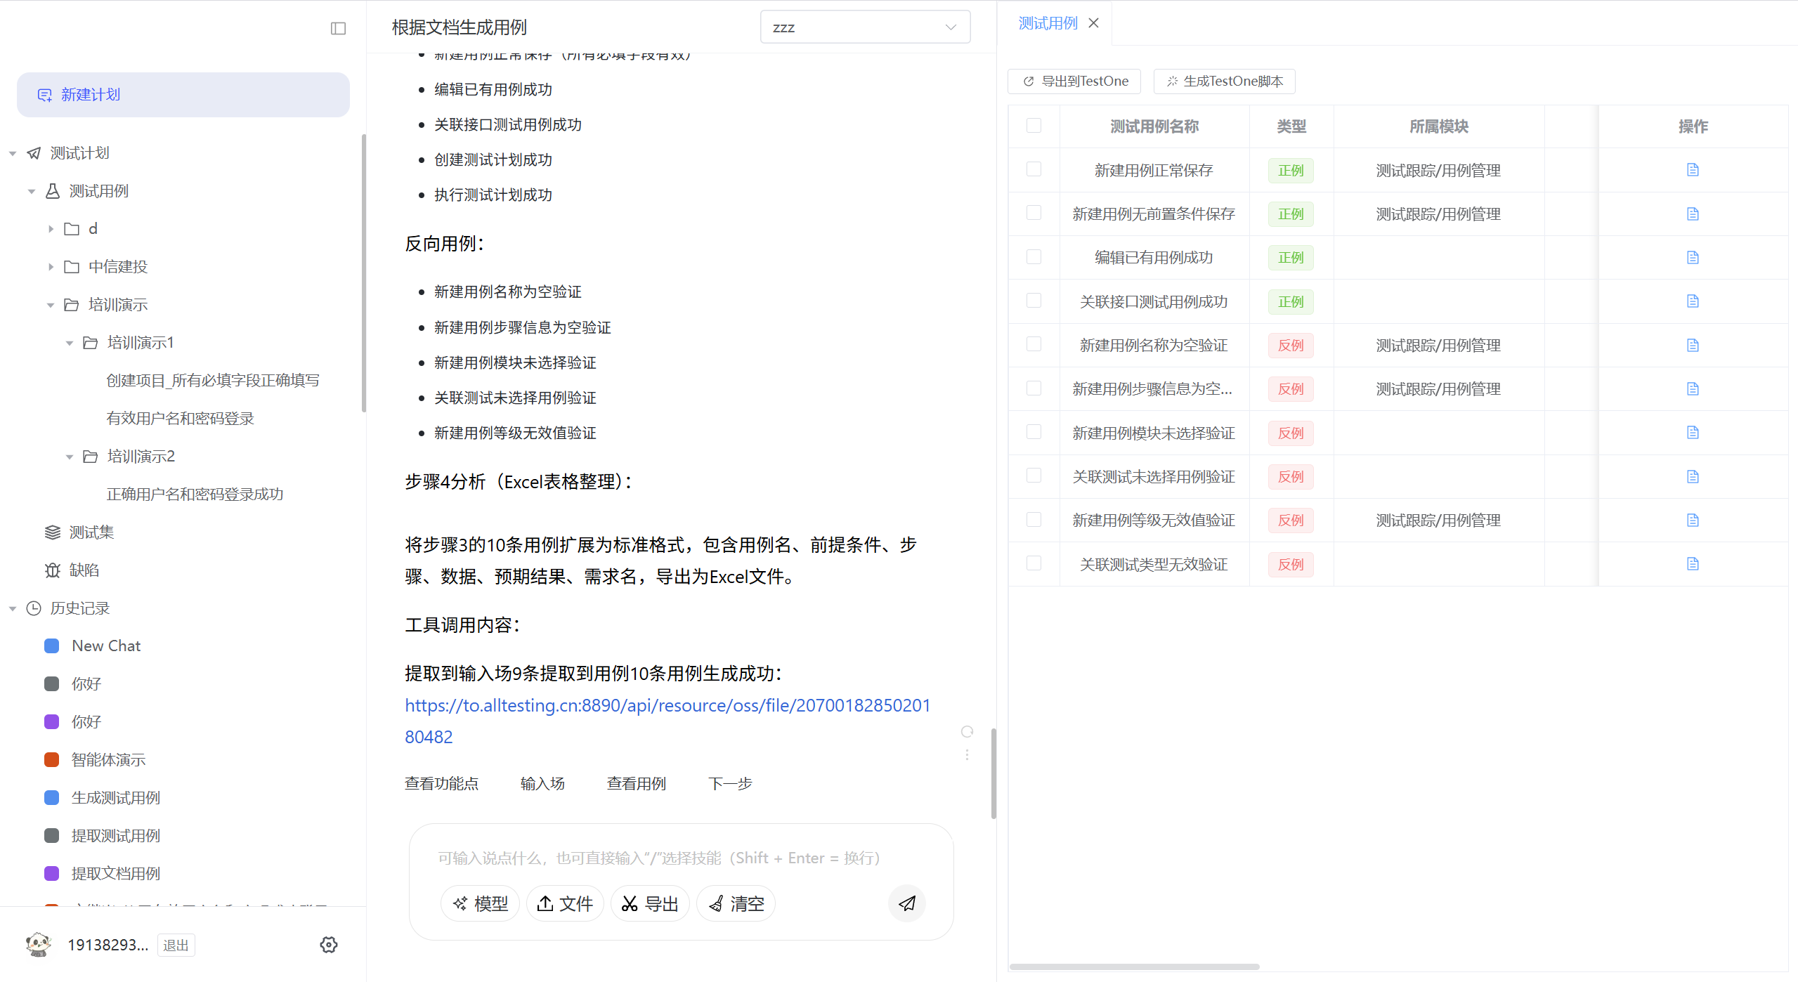This screenshot has height=982, width=1798.
Task: Open the settings gear icon near the user account
Action: (x=329, y=945)
